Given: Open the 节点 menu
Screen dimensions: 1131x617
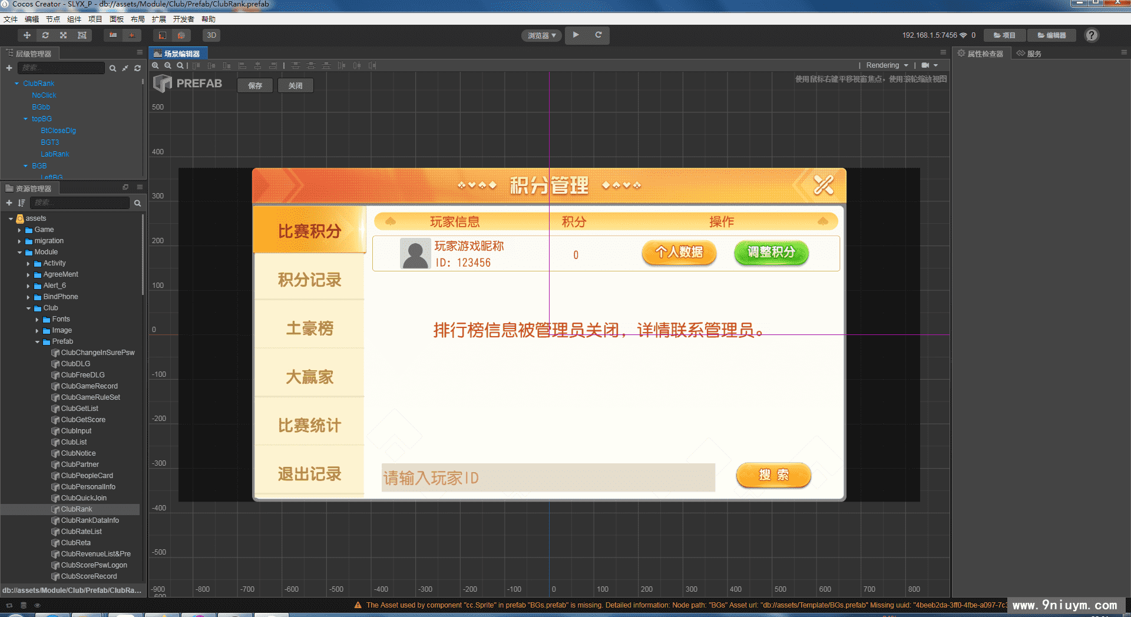Looking at the screenshot, I should (52, 19).
